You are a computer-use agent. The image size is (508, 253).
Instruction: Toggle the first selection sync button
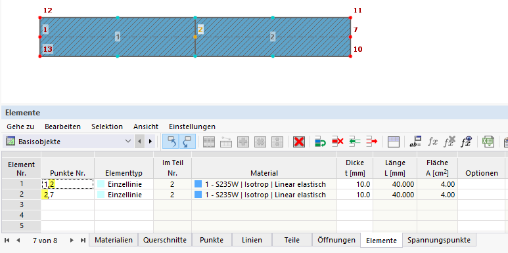coord(170,142)
